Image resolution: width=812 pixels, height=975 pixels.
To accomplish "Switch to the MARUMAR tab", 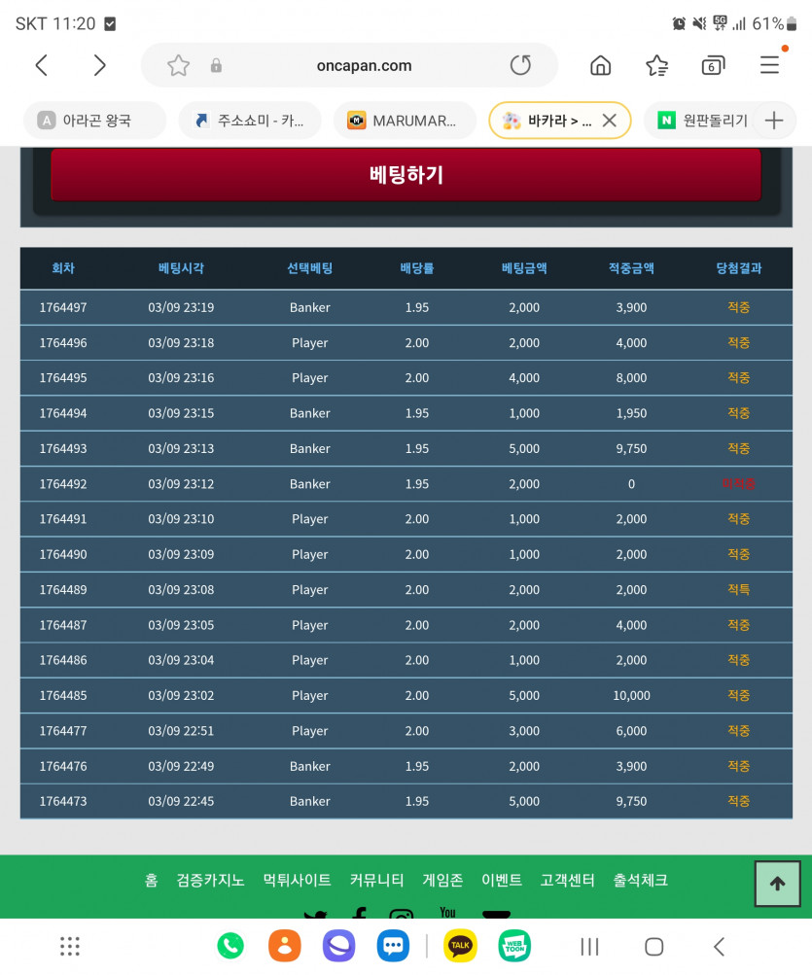I will coord(406,121).
